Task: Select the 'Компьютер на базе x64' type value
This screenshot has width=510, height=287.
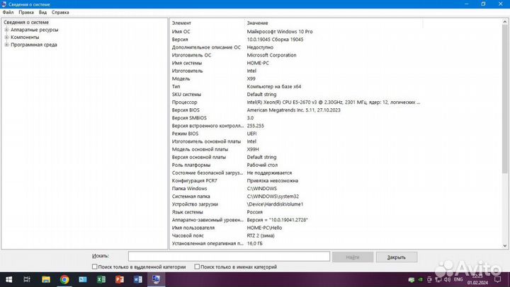Action: (274, 86)
